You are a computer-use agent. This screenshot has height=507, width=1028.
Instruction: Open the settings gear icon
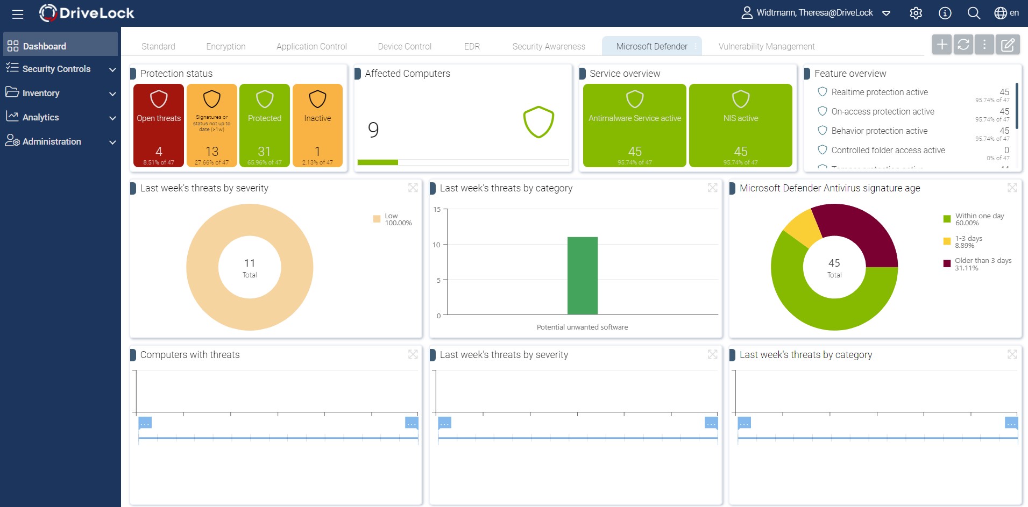pos(916,13)
